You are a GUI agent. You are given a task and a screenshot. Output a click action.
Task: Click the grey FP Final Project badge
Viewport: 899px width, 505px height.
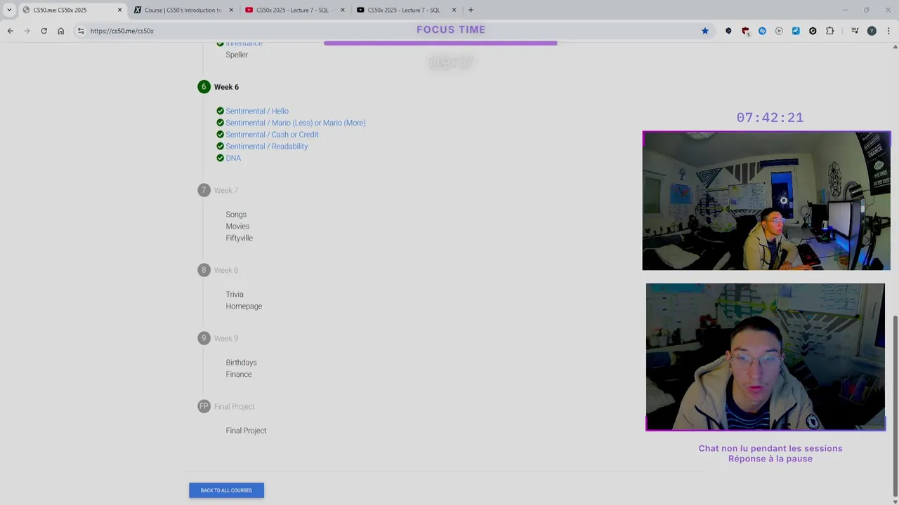pos(204,406)
